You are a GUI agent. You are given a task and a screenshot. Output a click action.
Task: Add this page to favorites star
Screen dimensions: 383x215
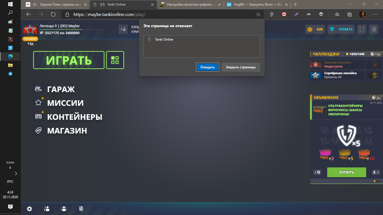[x=258, y=14]
